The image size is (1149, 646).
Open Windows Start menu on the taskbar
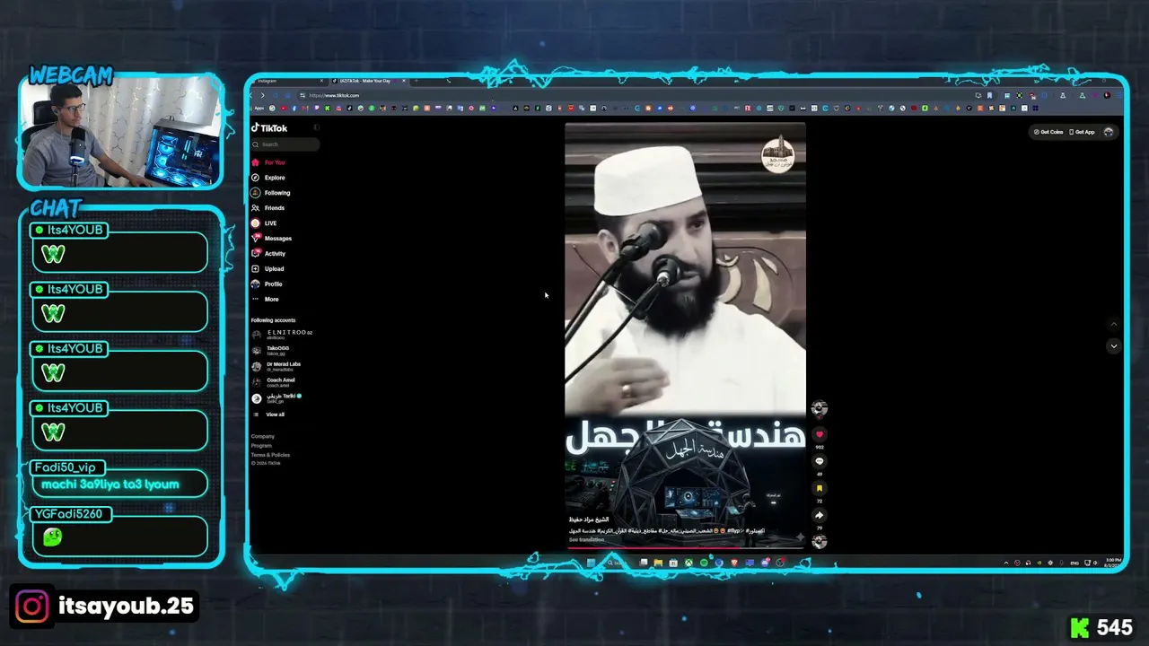click(x=591, y=563)
